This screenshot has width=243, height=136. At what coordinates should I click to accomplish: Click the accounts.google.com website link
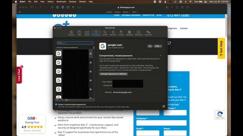[122, 92]
